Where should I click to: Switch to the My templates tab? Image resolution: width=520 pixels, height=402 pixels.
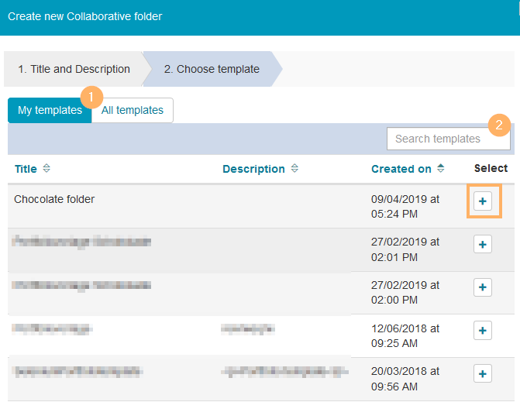pos(49,110)
